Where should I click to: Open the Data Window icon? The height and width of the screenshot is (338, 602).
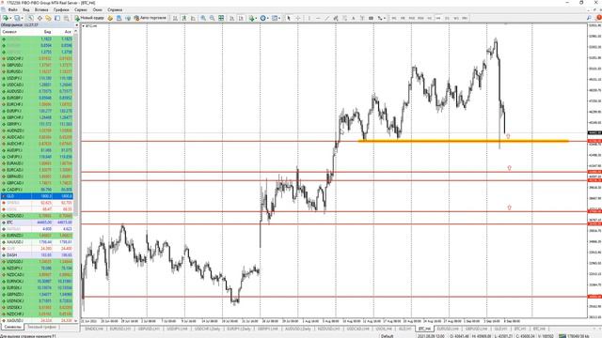pos(40,18)
